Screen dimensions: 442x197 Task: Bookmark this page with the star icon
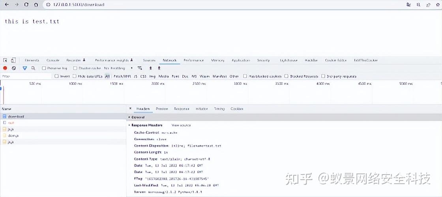(x=438, y=4)
